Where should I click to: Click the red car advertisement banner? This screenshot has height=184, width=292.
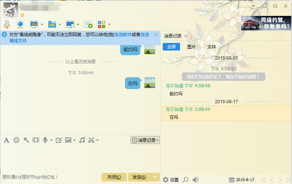point(266,23)
